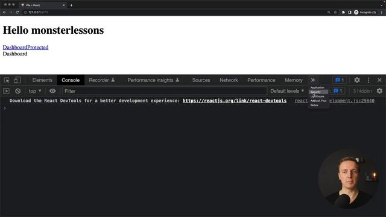Open the Default levels dropdown
This screenshot has height=217, width=386.
click(x=287, y=91)
